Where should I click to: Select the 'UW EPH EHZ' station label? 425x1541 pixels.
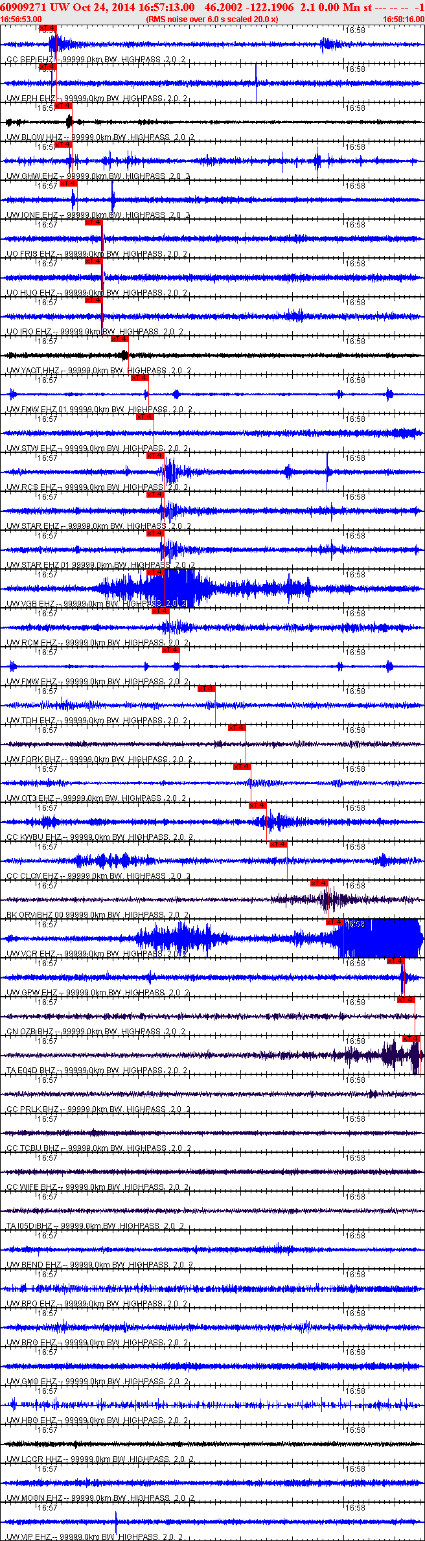(31, 98)
